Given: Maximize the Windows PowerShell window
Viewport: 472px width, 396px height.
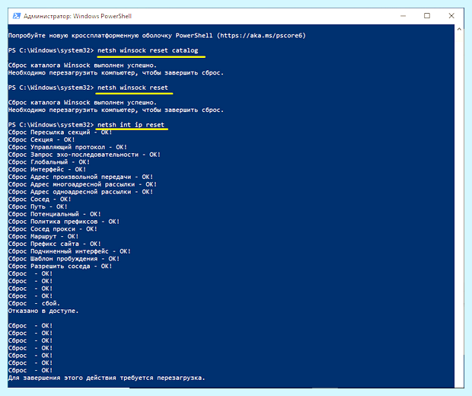Looking at the screenshot, I should pos(427,16).
